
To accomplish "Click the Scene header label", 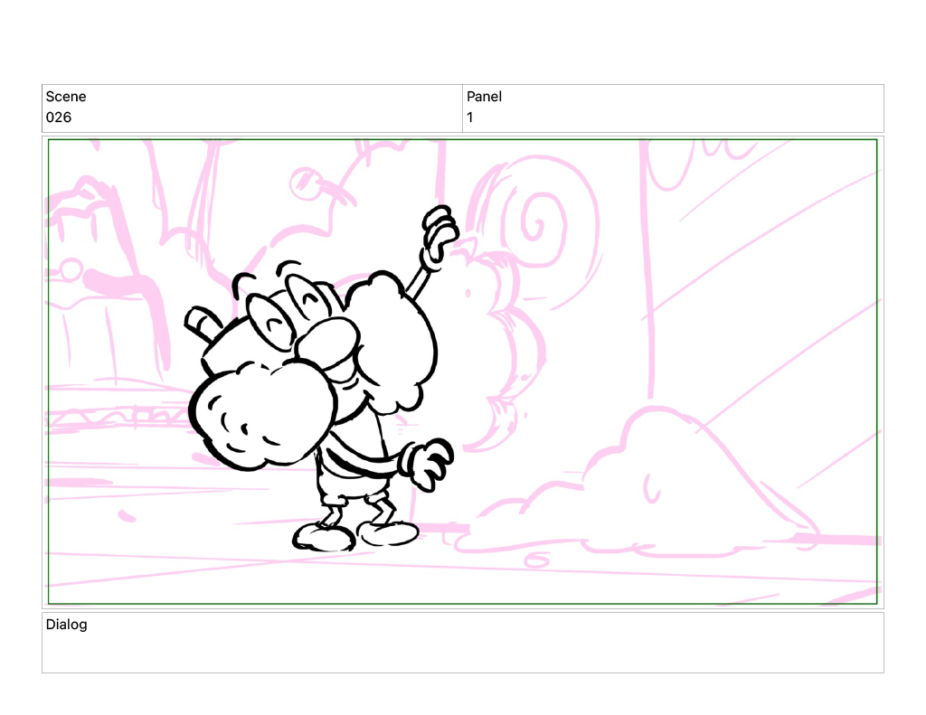I will coord(66,97).
